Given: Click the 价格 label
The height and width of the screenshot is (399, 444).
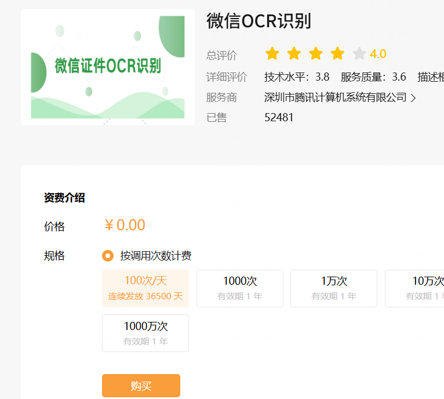Looking at the screenshot, I should point(54,226).
